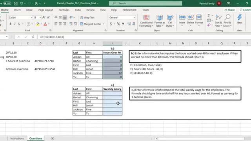Switch to the Formulas tab
Image resolution: width=251 pixels, height=141 pixels.
[x=64, y=10]
